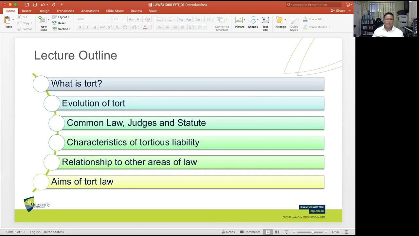The image size is (419, 236).
Task: Click the Paste clipboard icon
Action: click(8, 20)
